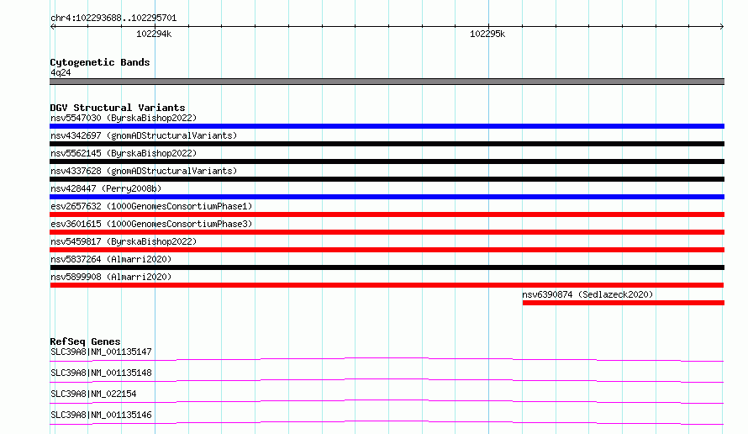Select variant label nsv5837264 (Almarri2020)
Viewport: 748px width, 434px height.
(111, 259)
